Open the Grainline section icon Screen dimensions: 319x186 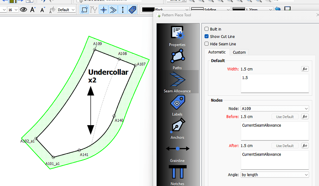[x=178, y=149]
